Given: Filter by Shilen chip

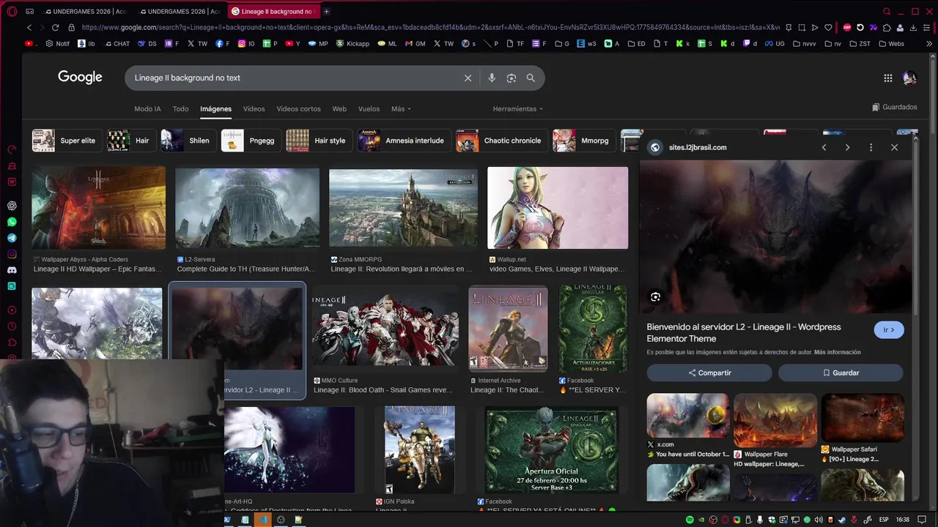Looking at the screenshot, I should click(187, 141).
